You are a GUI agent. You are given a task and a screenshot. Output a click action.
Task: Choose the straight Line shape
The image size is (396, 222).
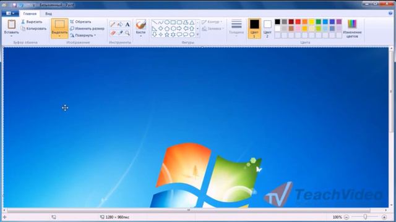tap(154, 22)
